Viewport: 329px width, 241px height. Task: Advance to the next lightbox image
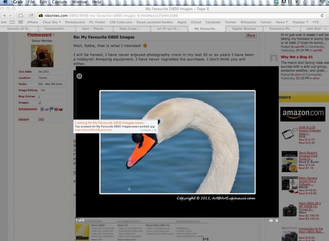[271, 220]
